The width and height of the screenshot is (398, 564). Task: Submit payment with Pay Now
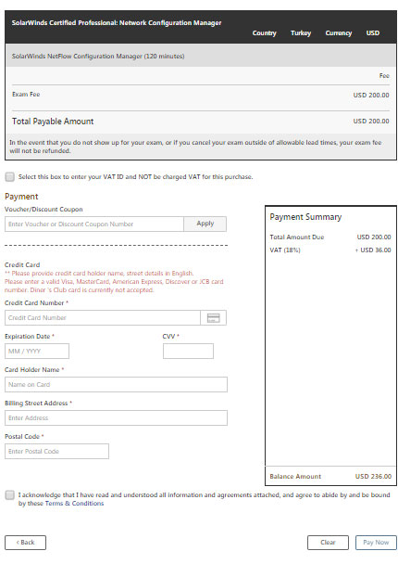click(x=376, y=543)
